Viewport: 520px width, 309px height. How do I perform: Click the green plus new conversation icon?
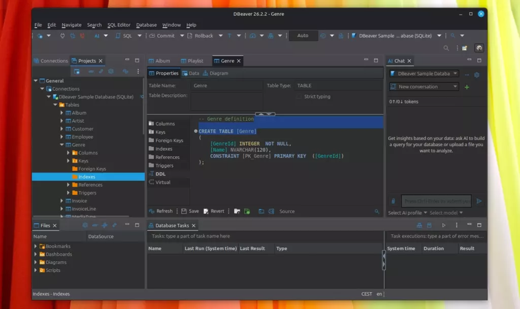pyautogui.click(x=467, y=87)
